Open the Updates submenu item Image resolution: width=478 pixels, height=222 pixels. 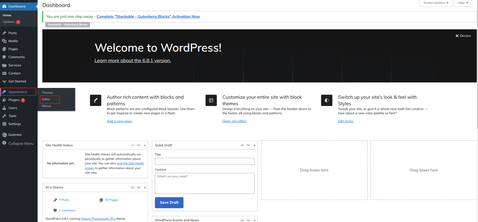coord(9,22)
